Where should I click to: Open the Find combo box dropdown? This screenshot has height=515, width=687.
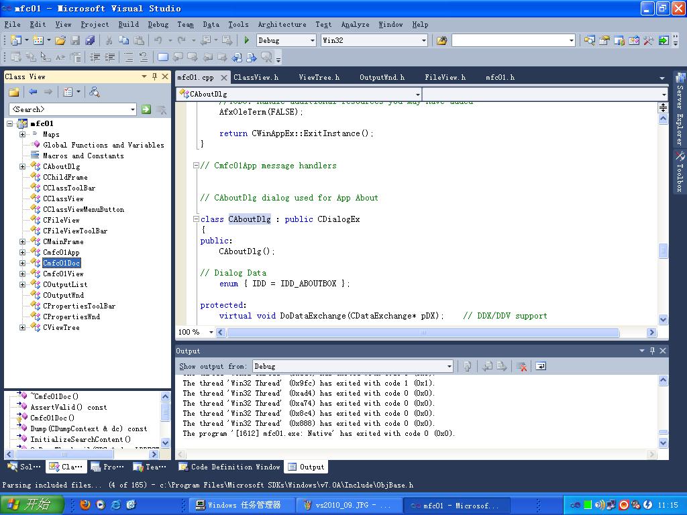pos(572,40)
